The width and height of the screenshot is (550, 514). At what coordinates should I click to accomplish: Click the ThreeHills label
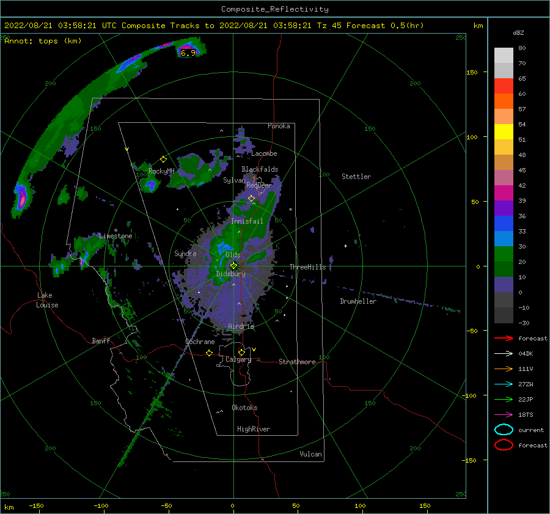point(307,267)
